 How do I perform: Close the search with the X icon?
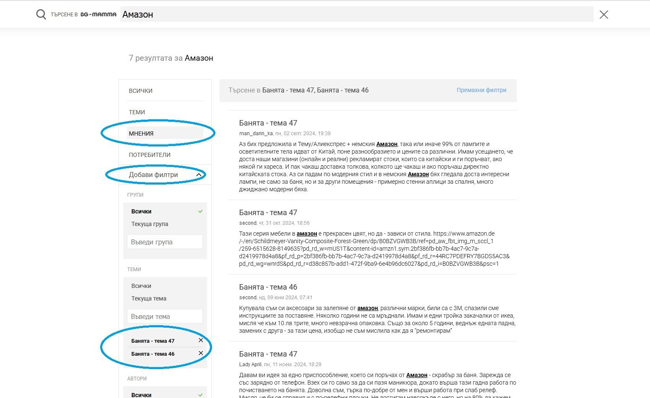(x=603, y=15)
